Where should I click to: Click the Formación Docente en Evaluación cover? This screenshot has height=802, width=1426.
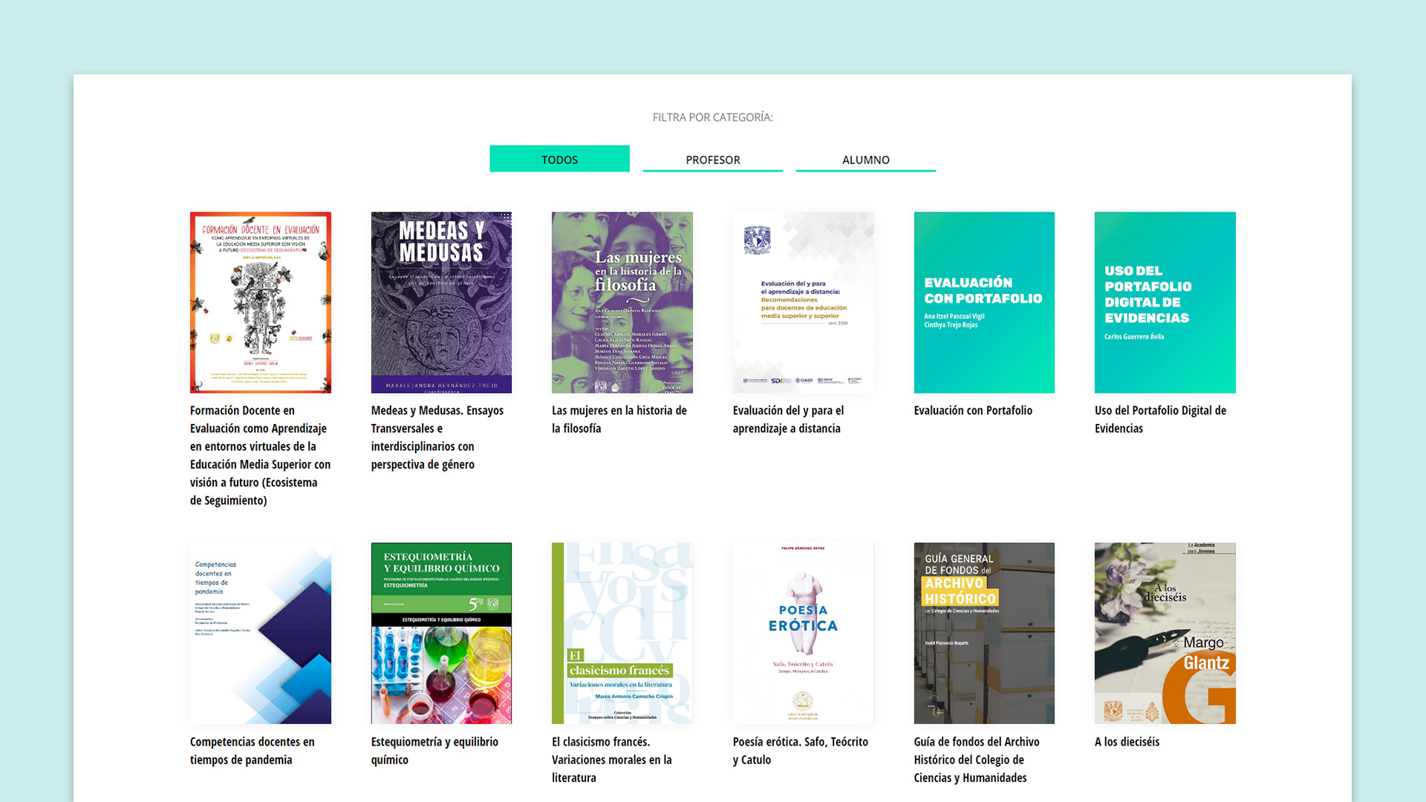[260, 302]
